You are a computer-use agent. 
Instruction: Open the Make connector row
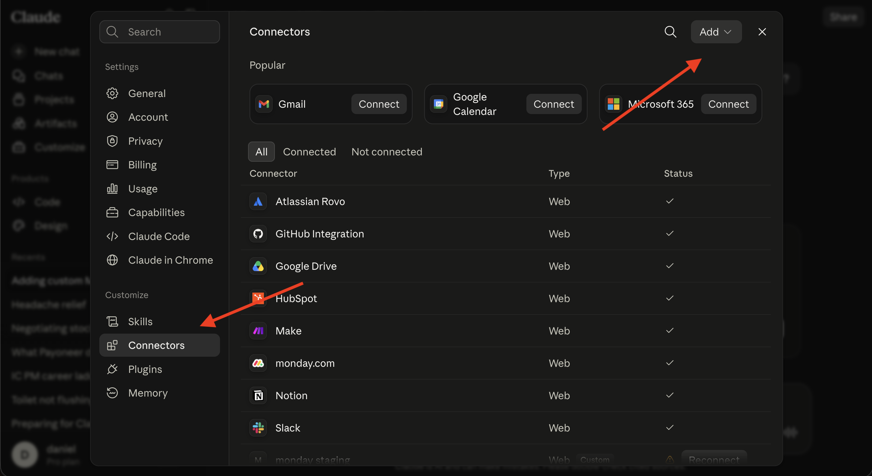click(x=506, y=331)
